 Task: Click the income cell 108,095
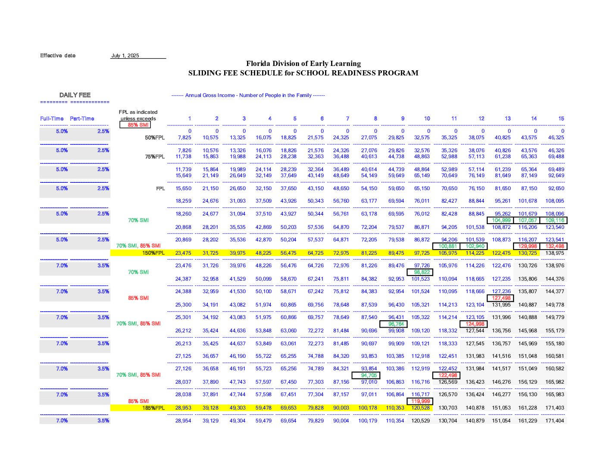pos(555,201)
